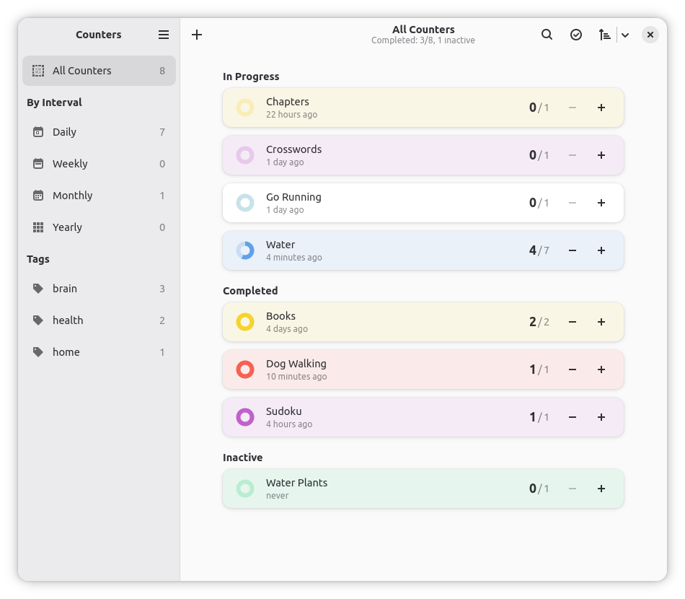Decrease the Books counter
The width and height of the screenshot is (685, 599).
coord(573,322)
